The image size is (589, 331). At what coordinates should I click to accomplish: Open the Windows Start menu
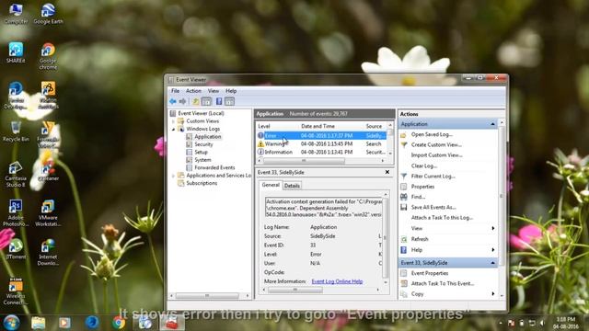point(11,323)
